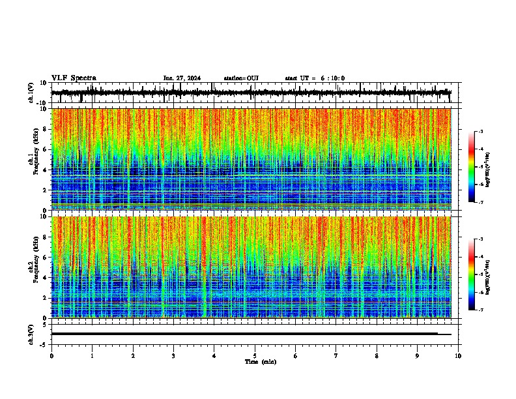Click time axis tick label '3'
516x399 pixels.
tap(173, 356)
